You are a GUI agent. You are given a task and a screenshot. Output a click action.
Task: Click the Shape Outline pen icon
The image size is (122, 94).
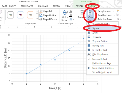(41, 15)
